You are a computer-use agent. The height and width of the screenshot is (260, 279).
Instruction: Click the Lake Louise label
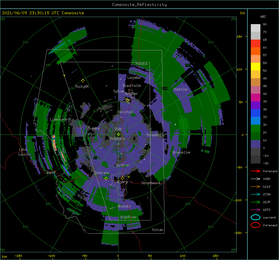coord(24,152)
